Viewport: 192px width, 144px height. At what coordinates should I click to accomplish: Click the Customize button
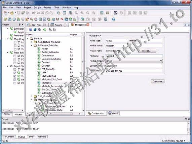[157, 81]
